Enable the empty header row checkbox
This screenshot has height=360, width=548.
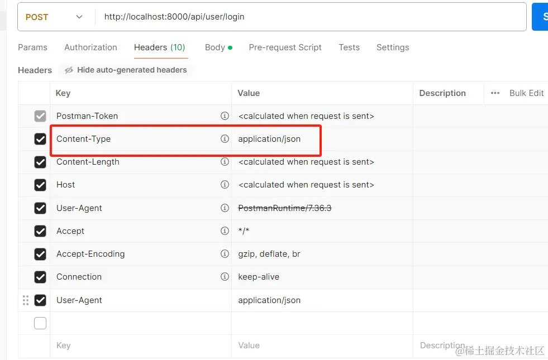pos(40,323)
